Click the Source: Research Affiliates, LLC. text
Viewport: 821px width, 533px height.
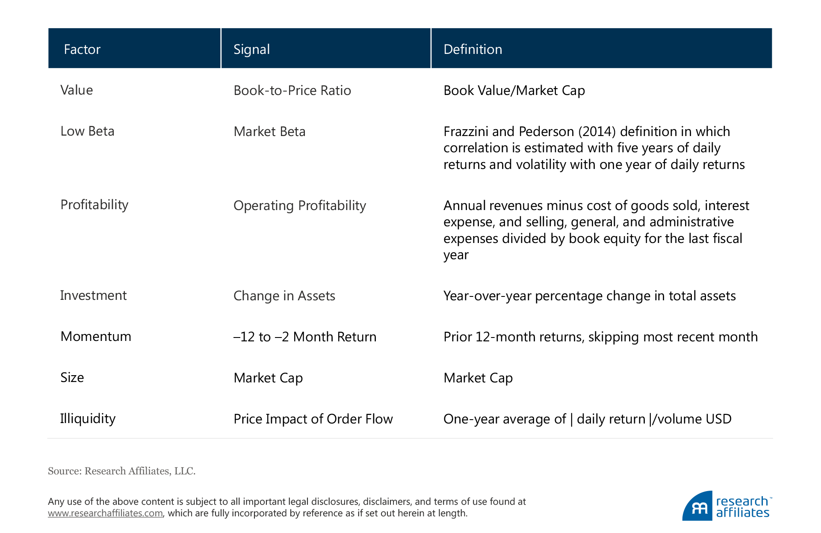click(121, 471)
